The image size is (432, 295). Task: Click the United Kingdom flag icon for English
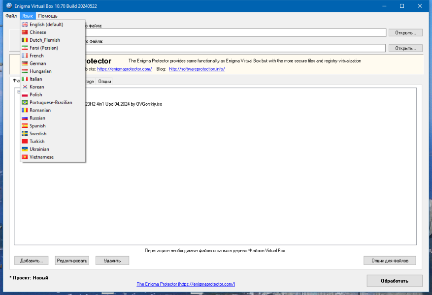tap(25, 25)
